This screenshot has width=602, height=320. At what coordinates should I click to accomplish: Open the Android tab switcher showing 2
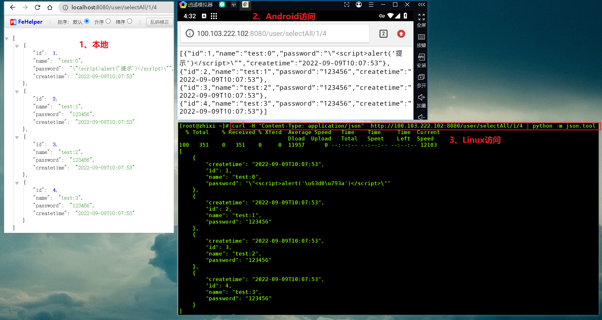[383, 34]
